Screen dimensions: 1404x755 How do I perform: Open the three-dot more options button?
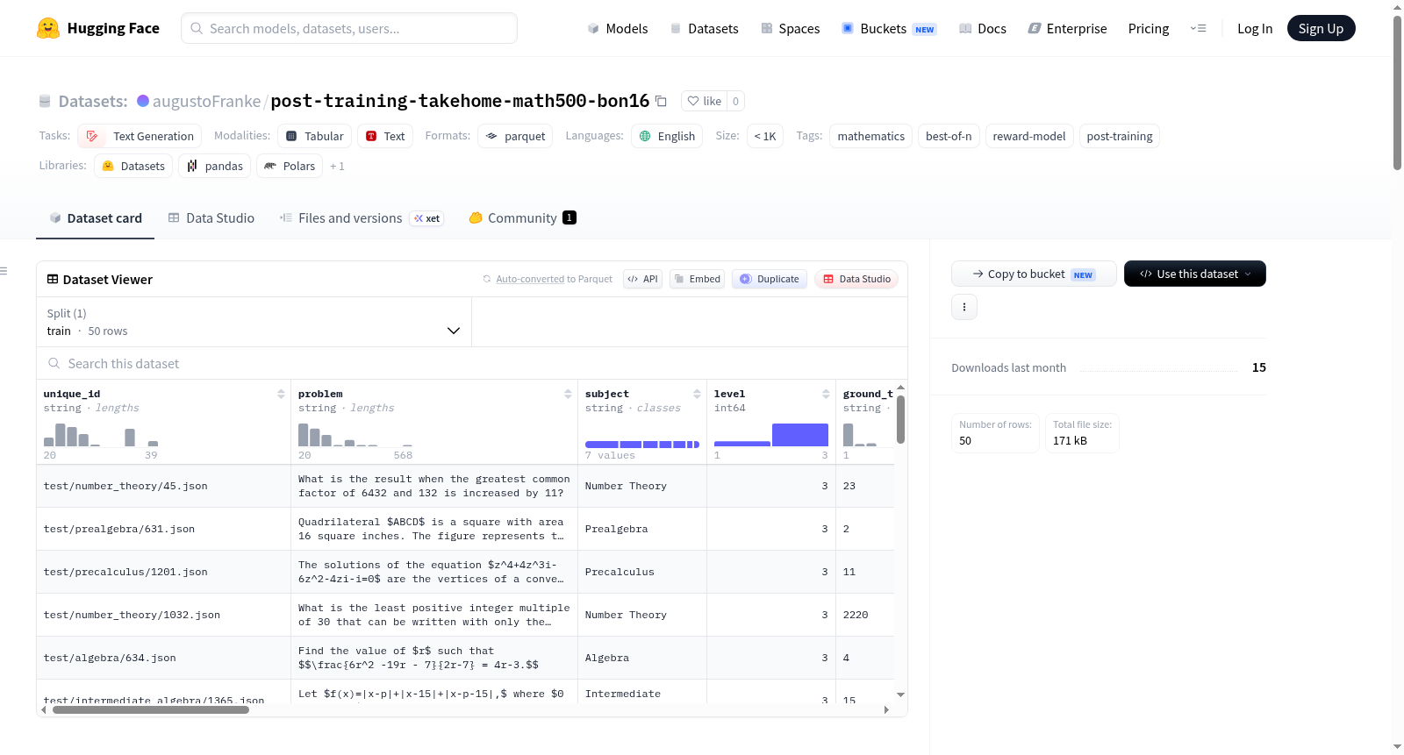[964, 307]
